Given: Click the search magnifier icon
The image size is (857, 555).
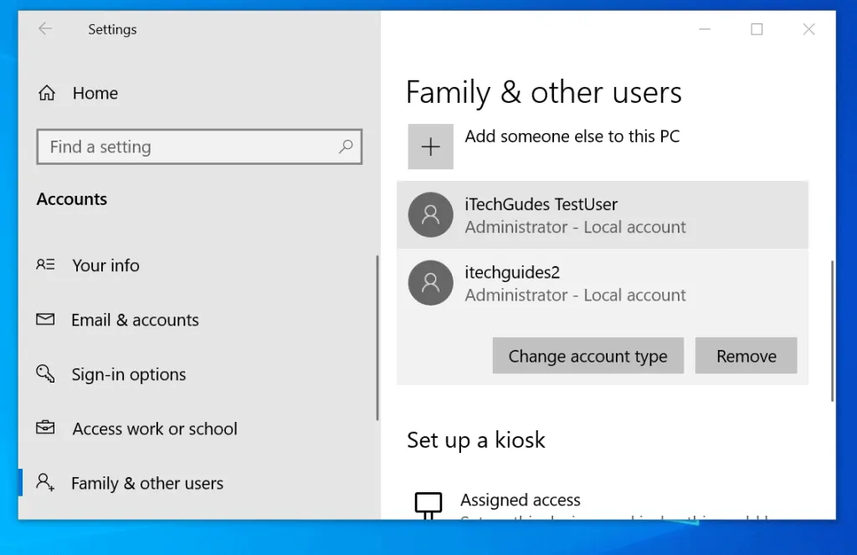Looking at the screenshot, I should [345, 146].
